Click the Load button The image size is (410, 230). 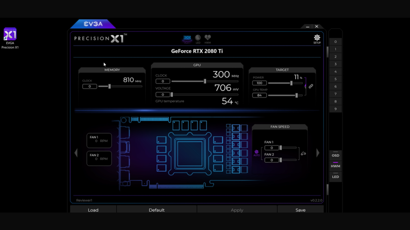coord(93,210)
